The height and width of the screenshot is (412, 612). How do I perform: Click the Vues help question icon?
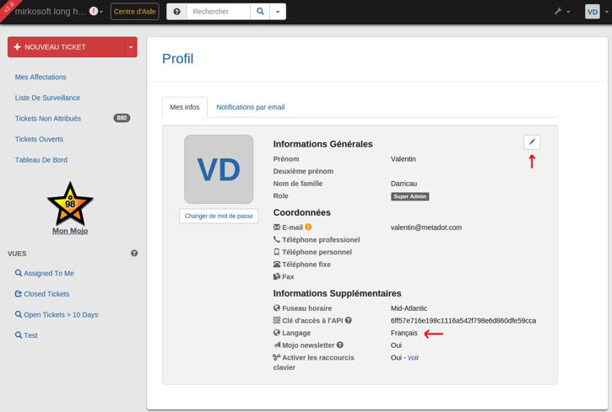(134, 253)
